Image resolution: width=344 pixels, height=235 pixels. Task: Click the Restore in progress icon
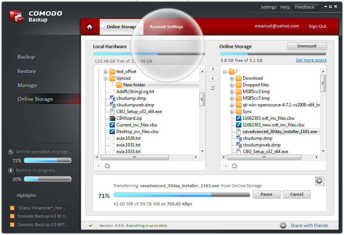10,170
